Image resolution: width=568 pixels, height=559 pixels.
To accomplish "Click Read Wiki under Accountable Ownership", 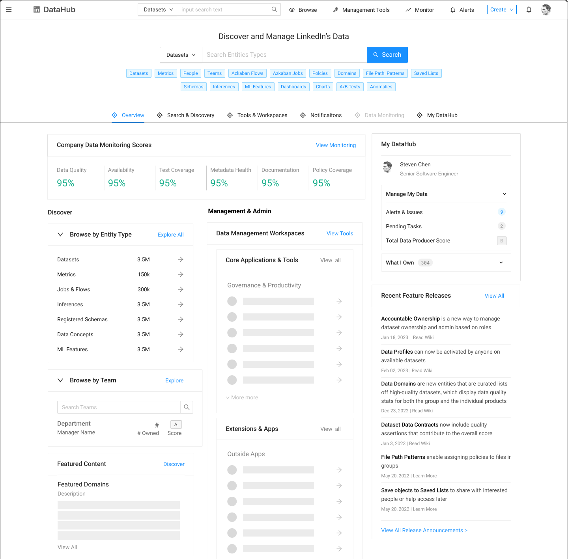I will [x=423, y=337].
